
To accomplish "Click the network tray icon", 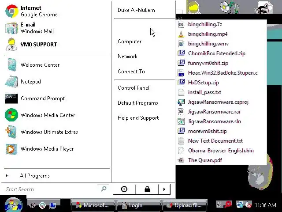I will click(240, 205).
